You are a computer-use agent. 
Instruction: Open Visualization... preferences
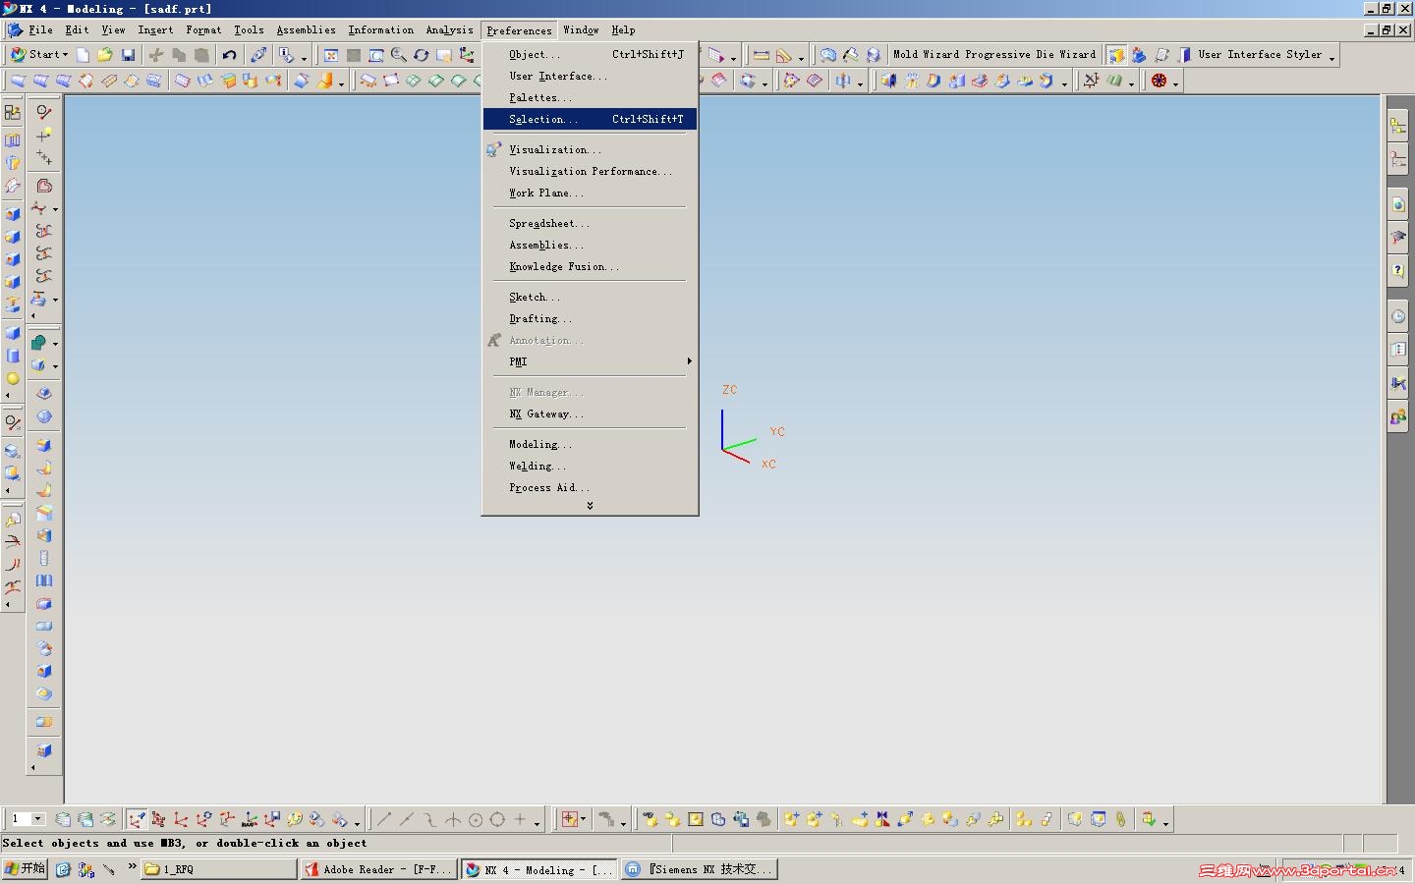pyautogui.click(x=590, y=149)
